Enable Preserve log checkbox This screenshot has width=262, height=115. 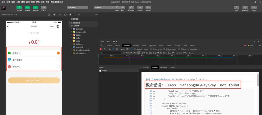(151, 49)
